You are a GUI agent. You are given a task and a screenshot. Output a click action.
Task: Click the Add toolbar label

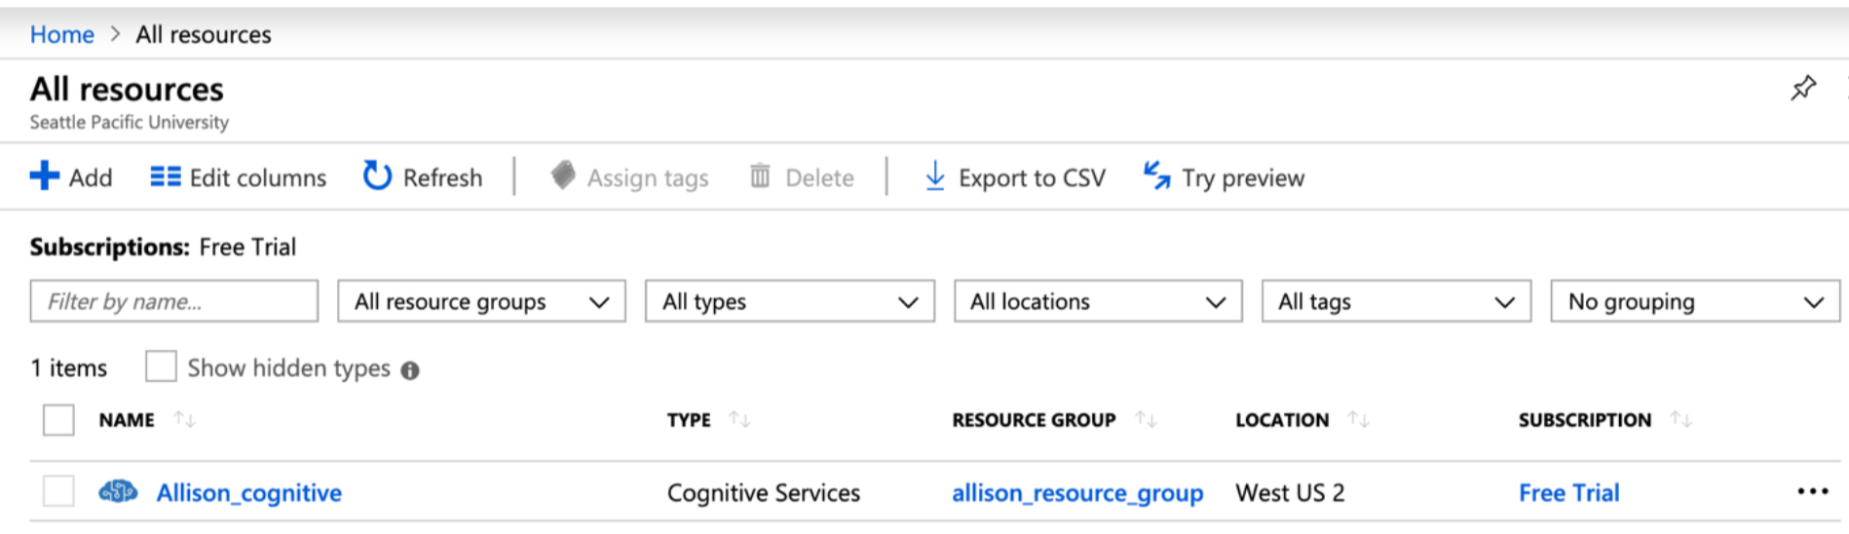[91, 177]
